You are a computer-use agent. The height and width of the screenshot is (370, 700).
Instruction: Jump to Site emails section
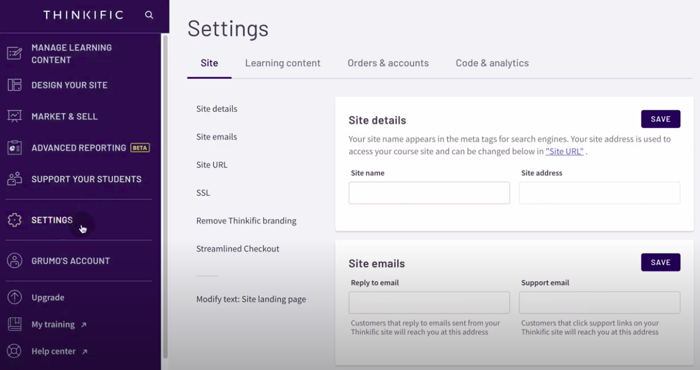[216, 137]
